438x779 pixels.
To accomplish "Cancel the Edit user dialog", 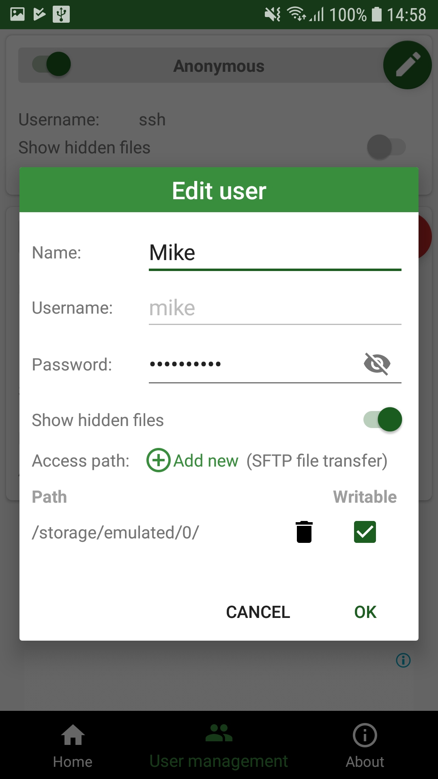I will 258,612.
